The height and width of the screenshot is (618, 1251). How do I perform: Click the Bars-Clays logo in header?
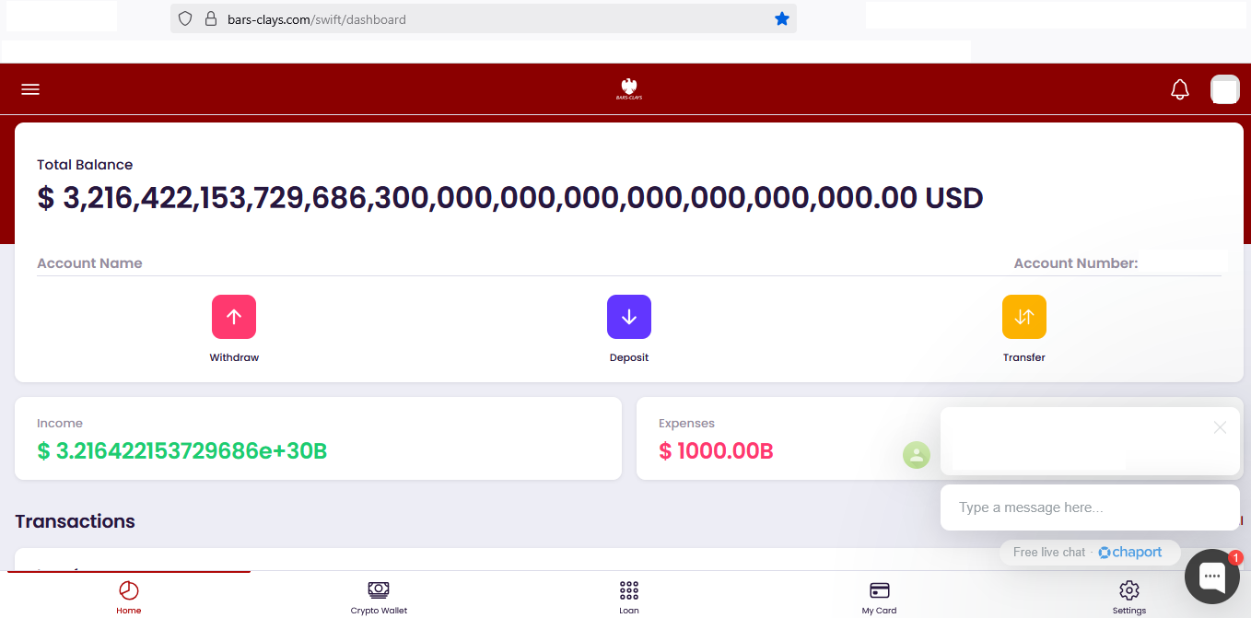pyautogui.click(x=630, y=89)
